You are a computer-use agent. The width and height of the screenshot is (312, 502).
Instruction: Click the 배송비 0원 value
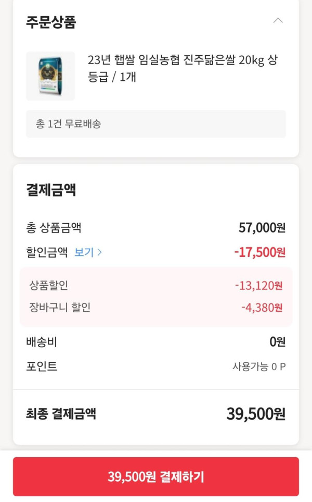277,342
